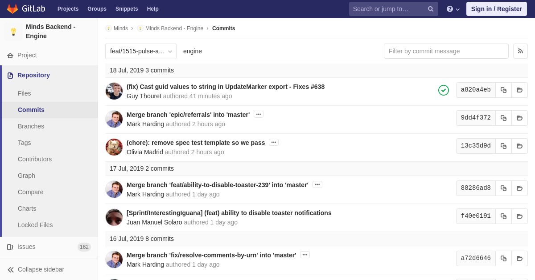Copy commit SHA 88286ad8 to clipboard
Screen dimensions: 535x280
[x=503, y=188]
